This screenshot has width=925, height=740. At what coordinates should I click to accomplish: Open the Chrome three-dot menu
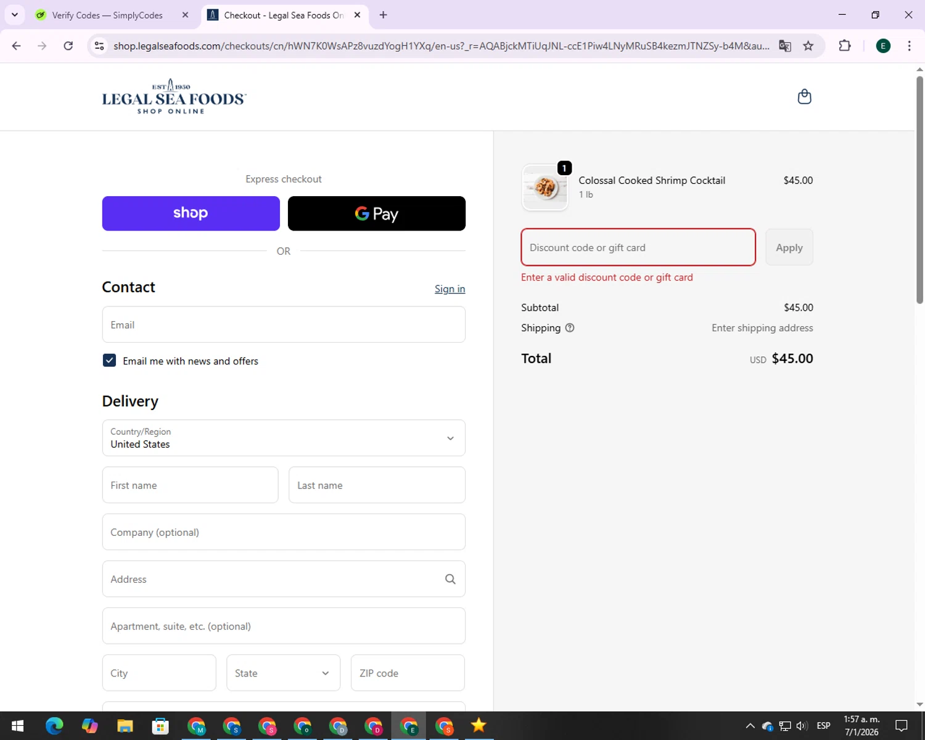[909, 46]
